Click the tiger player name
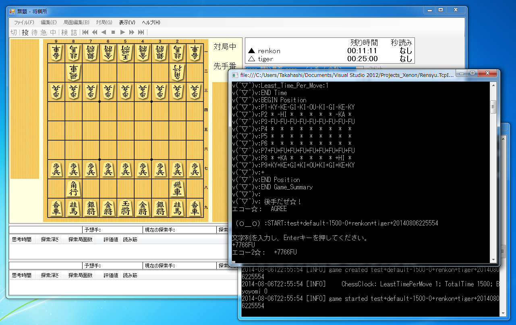The height and width of the screenshot is (325, 516). point(265,59)
